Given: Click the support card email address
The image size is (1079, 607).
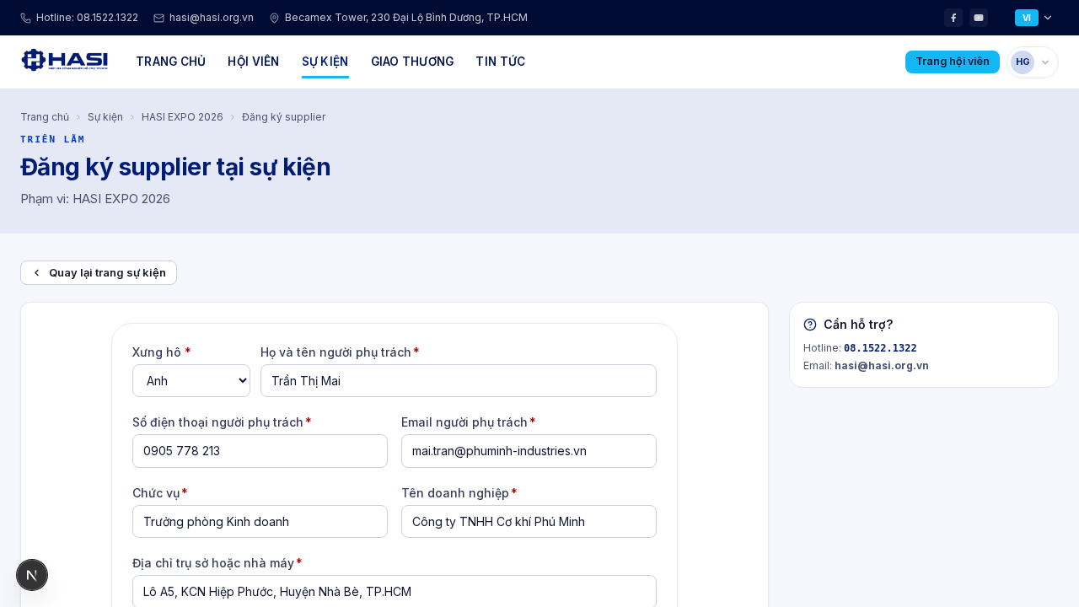Looking at the screenshot, I should [x=882, y=366].
